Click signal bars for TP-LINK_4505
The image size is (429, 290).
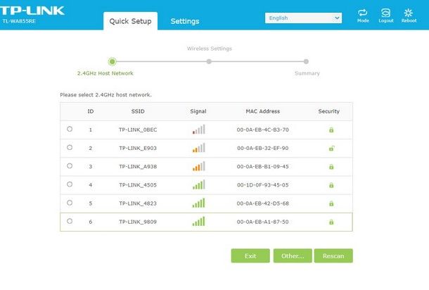coord(198,184)
